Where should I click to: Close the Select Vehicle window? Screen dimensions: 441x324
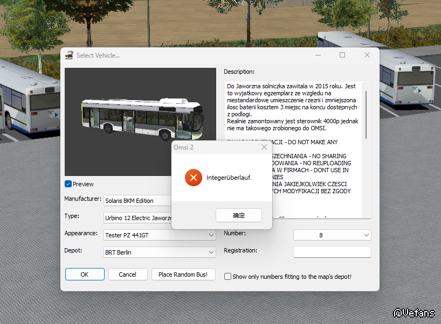(367, 55)
